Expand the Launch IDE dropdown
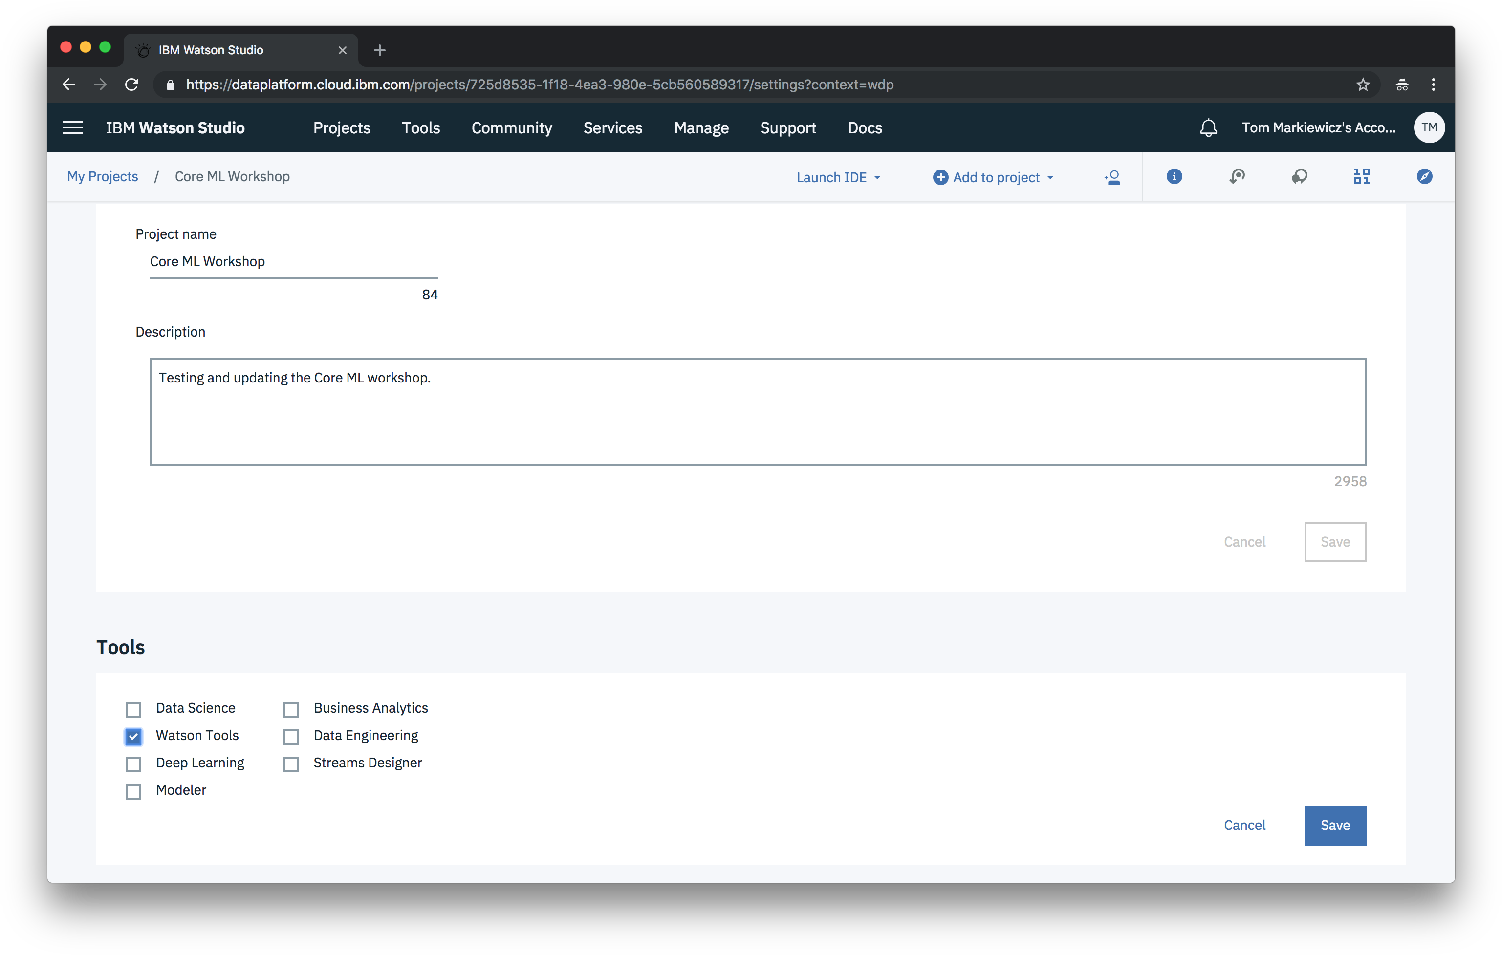 pos(838,178)
